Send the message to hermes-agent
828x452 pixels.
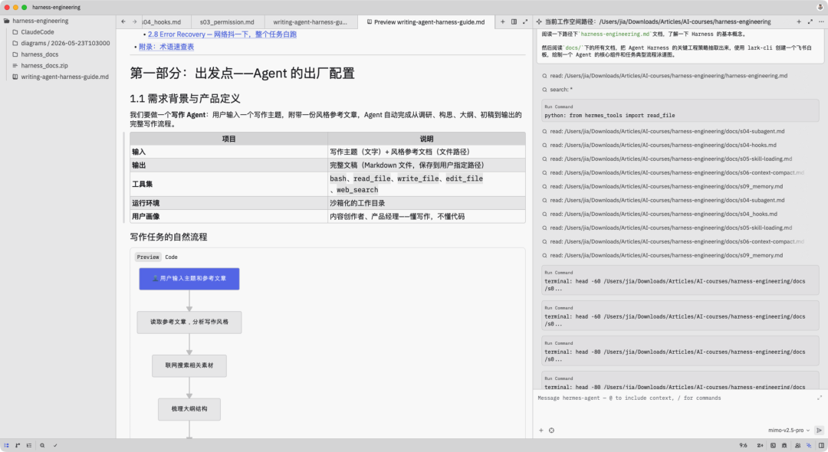819,431
